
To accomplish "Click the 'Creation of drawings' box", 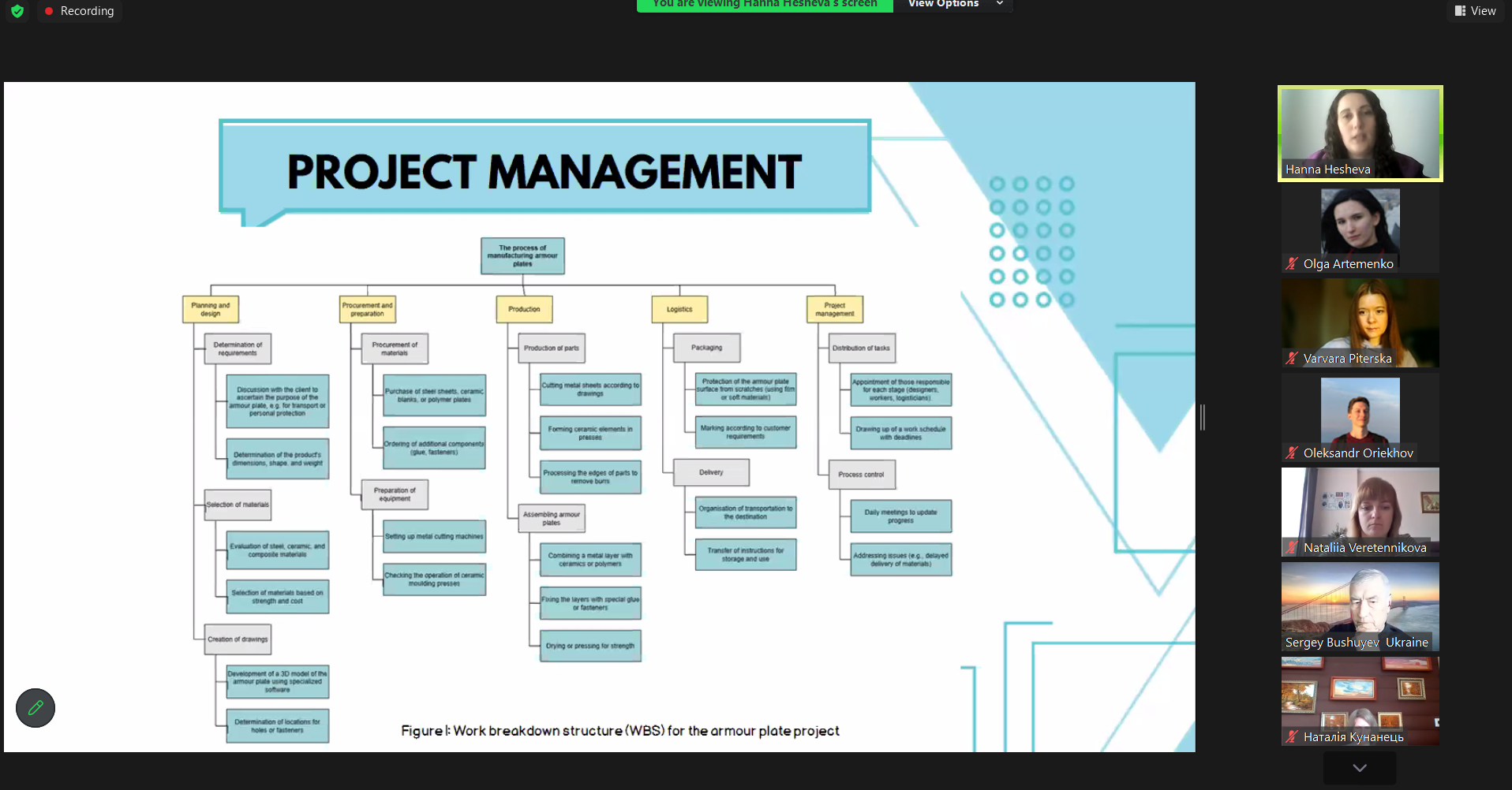I will (238, 639).
